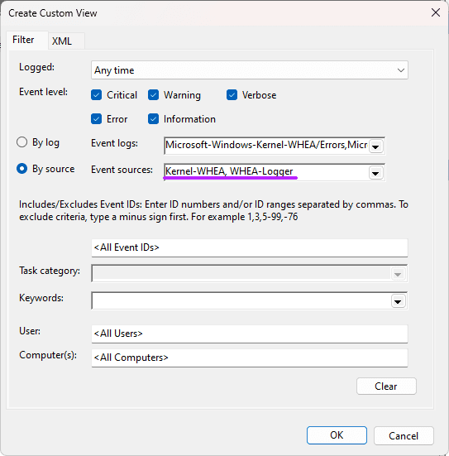449x456 pixels.
Task: Click the All Computers field
Action: click(250, 358)
